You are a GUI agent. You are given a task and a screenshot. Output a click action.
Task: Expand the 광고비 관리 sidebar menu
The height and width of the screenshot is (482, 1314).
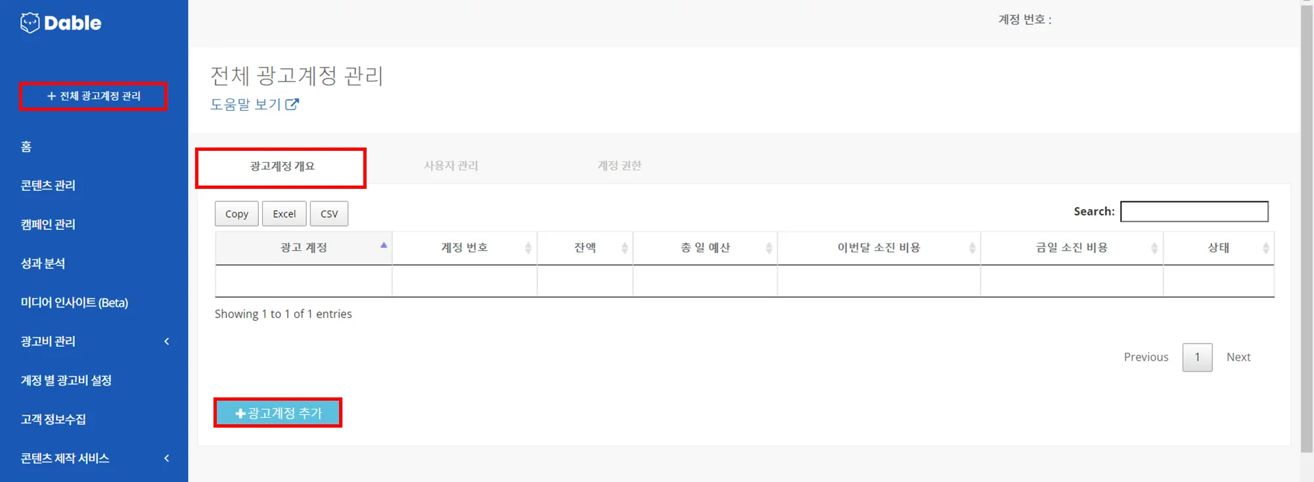tap(167, 341)
